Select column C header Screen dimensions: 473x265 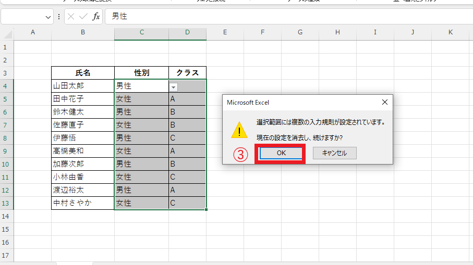pos(142,32)
